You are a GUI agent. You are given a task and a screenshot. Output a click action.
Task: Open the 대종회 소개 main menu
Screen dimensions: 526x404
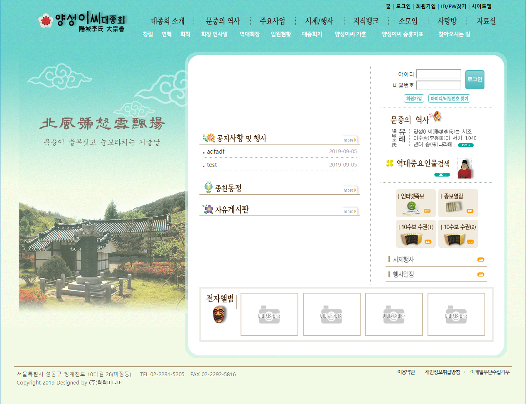167,21
